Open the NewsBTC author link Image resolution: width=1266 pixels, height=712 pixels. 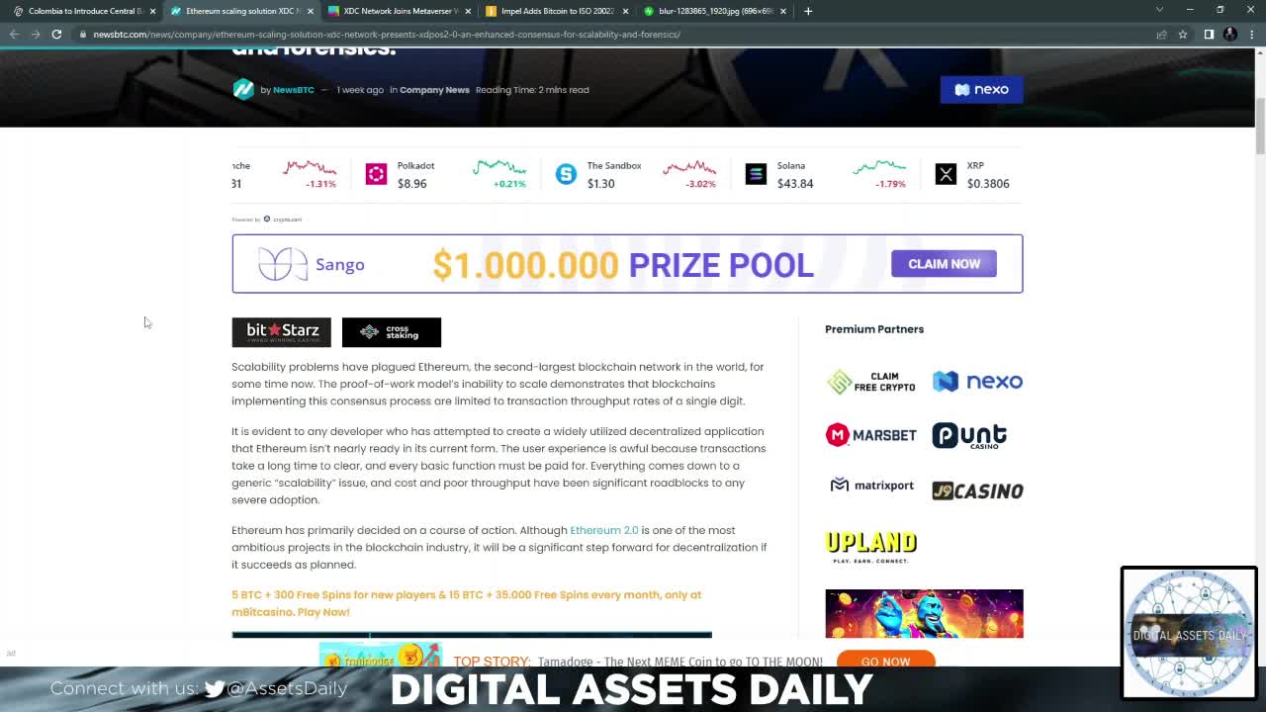pyautogui.click(x=294, y=90)
